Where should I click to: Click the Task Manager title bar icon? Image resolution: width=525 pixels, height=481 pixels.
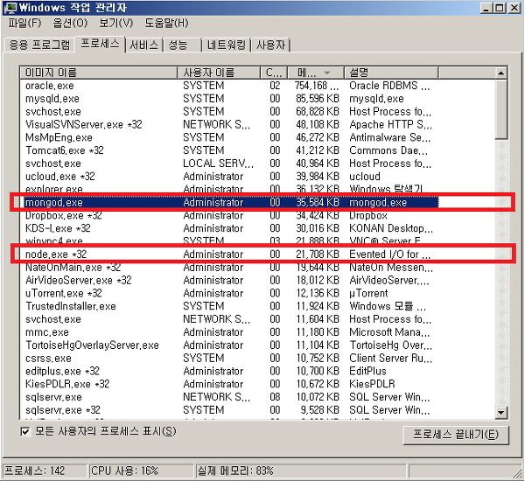pos(10,8)
